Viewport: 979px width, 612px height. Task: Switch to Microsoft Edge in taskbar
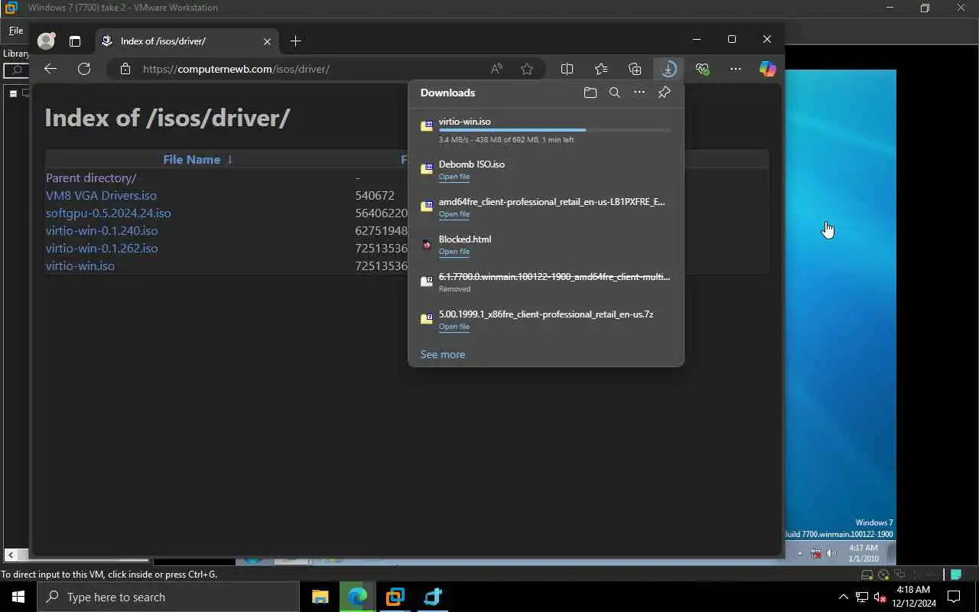358,597
